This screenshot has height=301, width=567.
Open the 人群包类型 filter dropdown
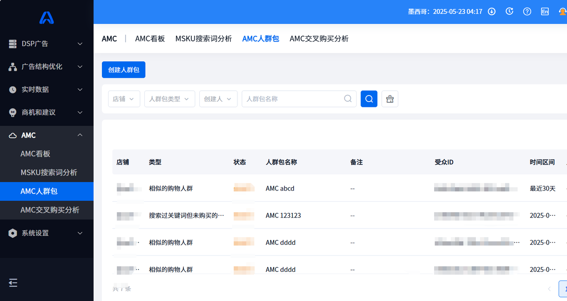pyautogui.click(x=170, y=99)
